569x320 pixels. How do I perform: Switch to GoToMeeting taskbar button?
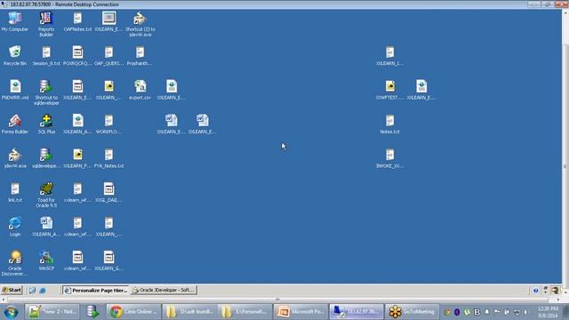tap(412, 312)
